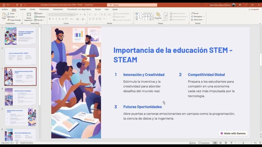262x147 pixels.
Task: Click the zoom in plus button
Action: [x=251, y=143]
